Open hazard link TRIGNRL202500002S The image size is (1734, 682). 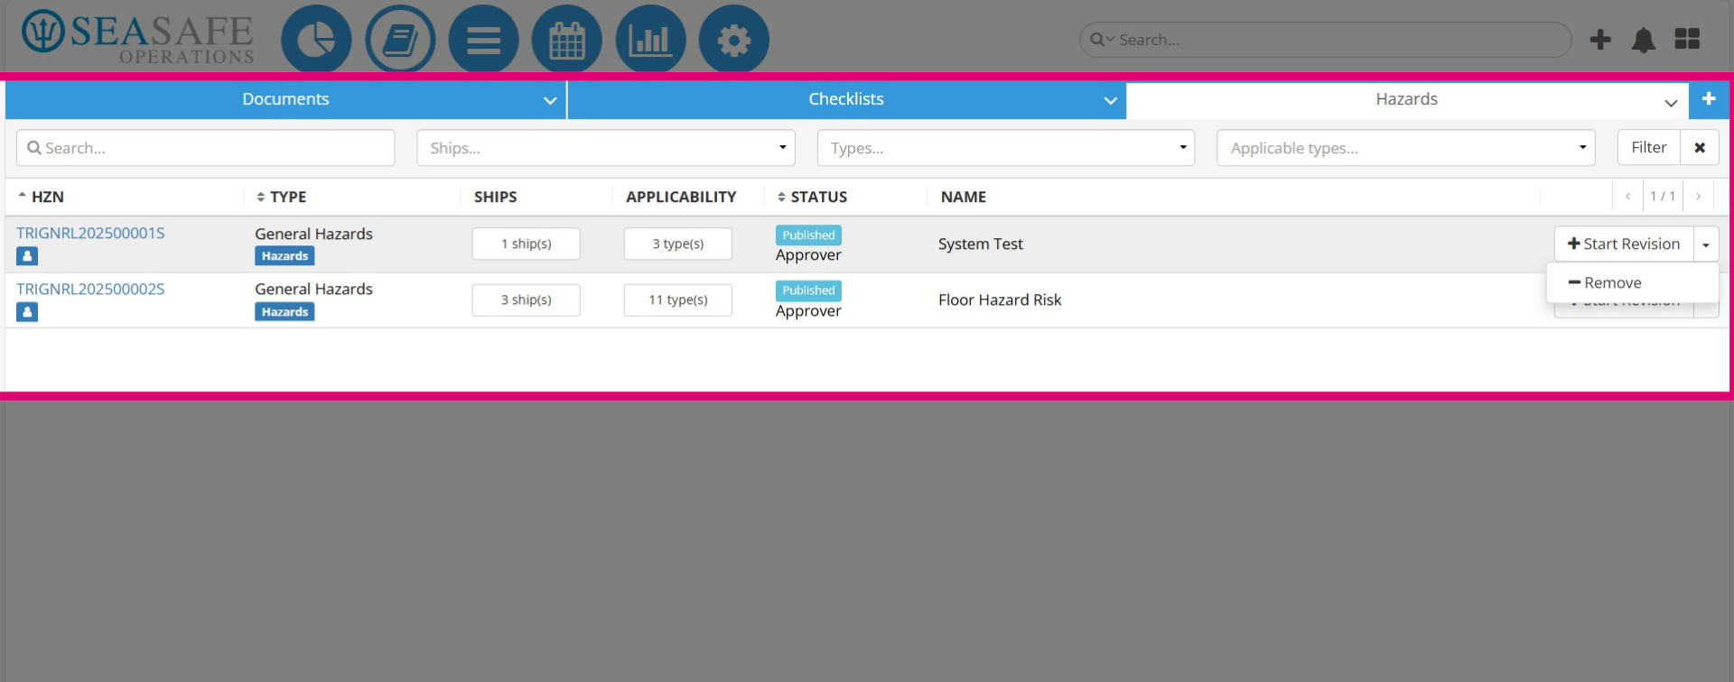coord(90,290)
